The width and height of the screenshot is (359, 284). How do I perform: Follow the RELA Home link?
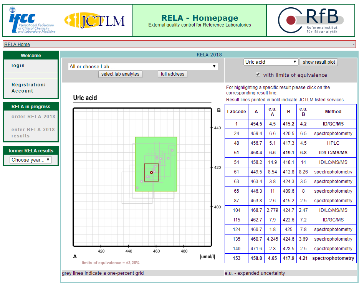point(17,45)
